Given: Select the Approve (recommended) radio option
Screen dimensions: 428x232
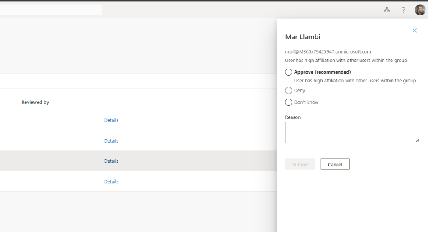Looking at the screenshot, I should 288,72.
